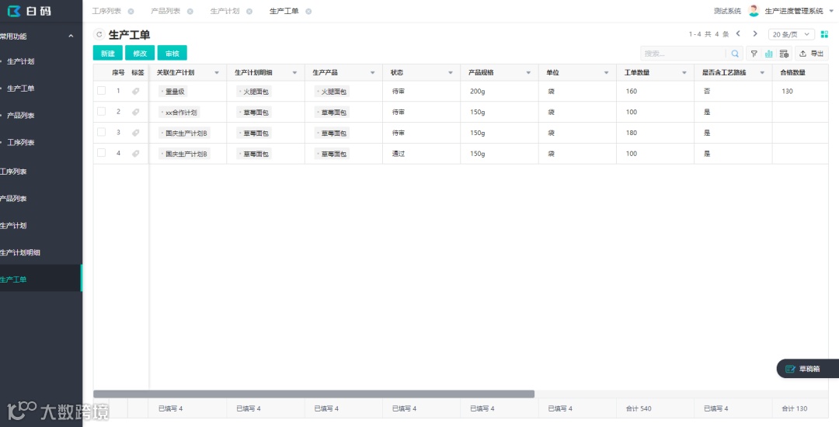Open 生产工单 under 常用功能

(x=21, y=89)
